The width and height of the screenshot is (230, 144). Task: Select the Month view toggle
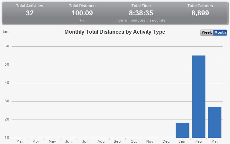tap(220, 33)
